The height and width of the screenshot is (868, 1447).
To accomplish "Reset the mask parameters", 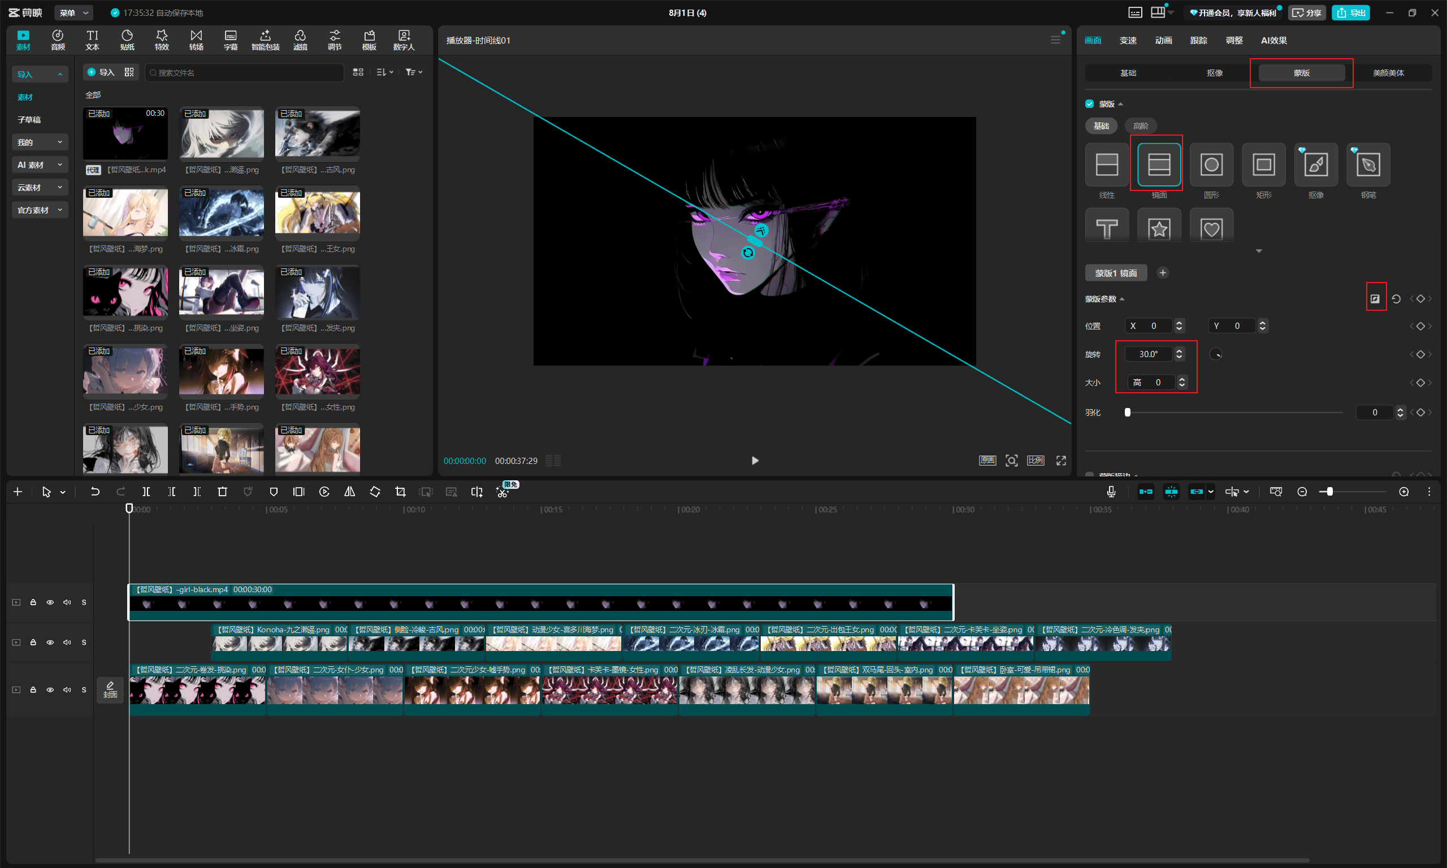I will pyautogui.click(x=1396, y=299).
